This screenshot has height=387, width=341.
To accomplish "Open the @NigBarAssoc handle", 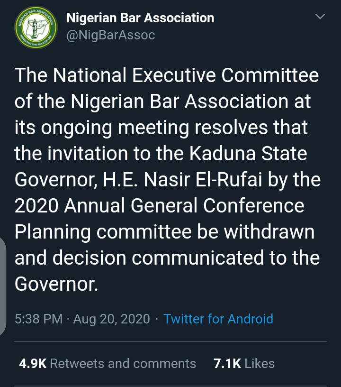I will tap(111, 35).
